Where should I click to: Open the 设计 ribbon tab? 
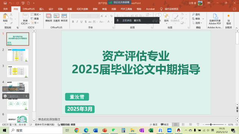pos(51,9)
